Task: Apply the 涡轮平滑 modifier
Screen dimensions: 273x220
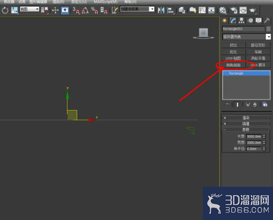Action: pyautogui.click(x=258, y=58)
